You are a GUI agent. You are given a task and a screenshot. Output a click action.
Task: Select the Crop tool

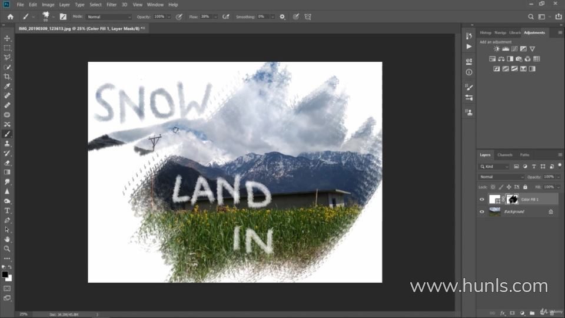pos(7,77)
